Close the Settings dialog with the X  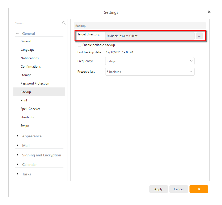click(209, 12)
